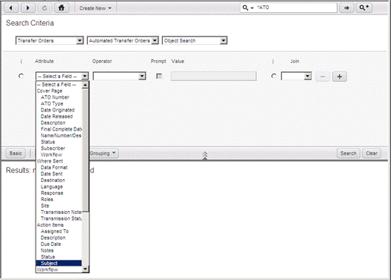Choose Roles in the field list
The width and height of the screenshot is (391, 280).
click(59, 200)
